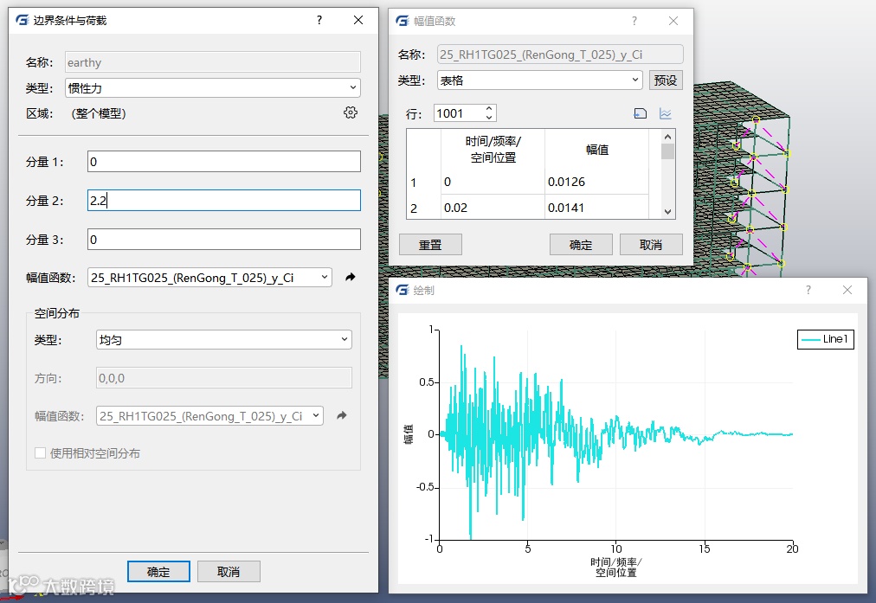Click 分量 1 input field

pyautogui.click(x=224, y=162)
